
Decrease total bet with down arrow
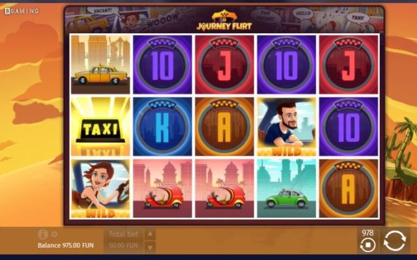pos(150,247)
